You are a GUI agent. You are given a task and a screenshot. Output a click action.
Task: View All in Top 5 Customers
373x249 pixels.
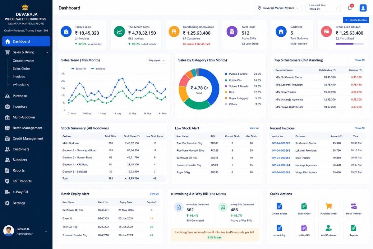click(x=360, y=60)
